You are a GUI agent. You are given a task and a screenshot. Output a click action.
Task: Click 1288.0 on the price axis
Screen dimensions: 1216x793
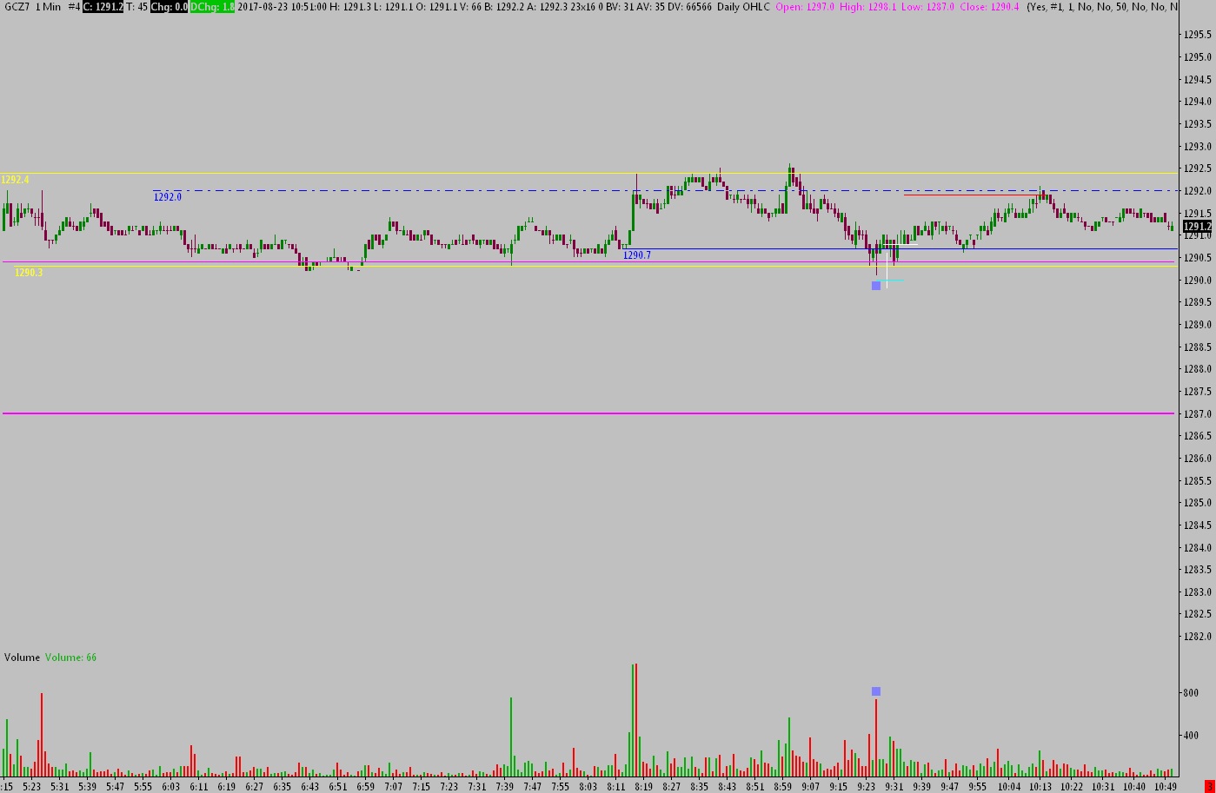pos(1198,369)
